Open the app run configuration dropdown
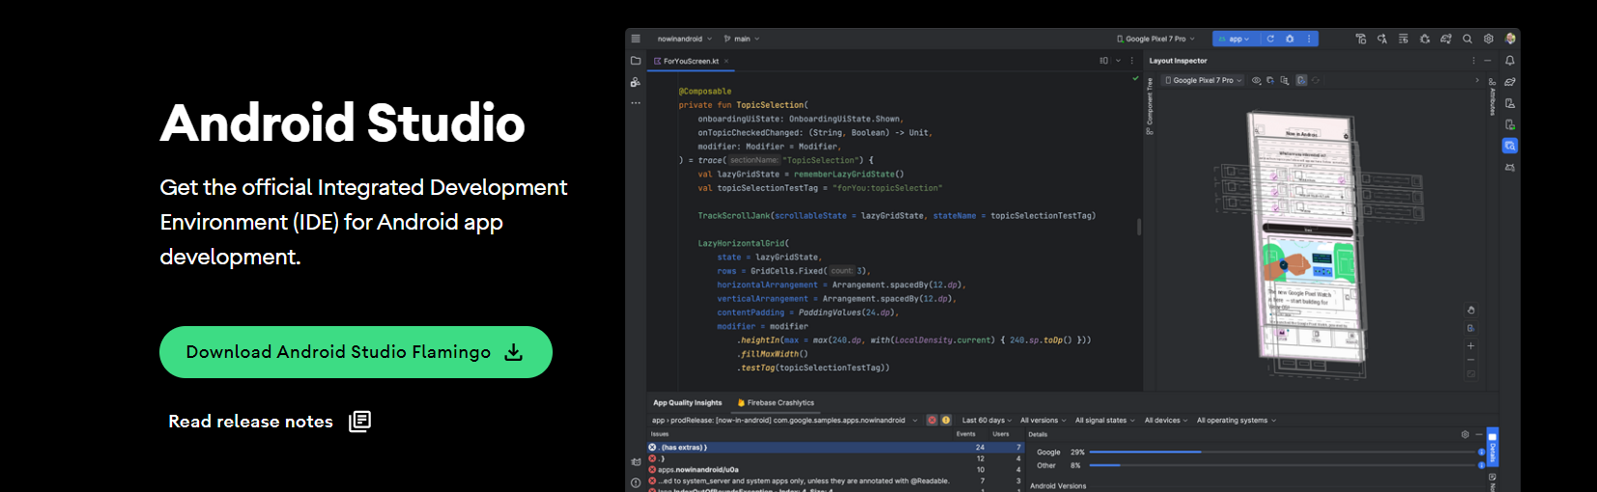Screen dimensions: 1597x492 click(1234, 39)
